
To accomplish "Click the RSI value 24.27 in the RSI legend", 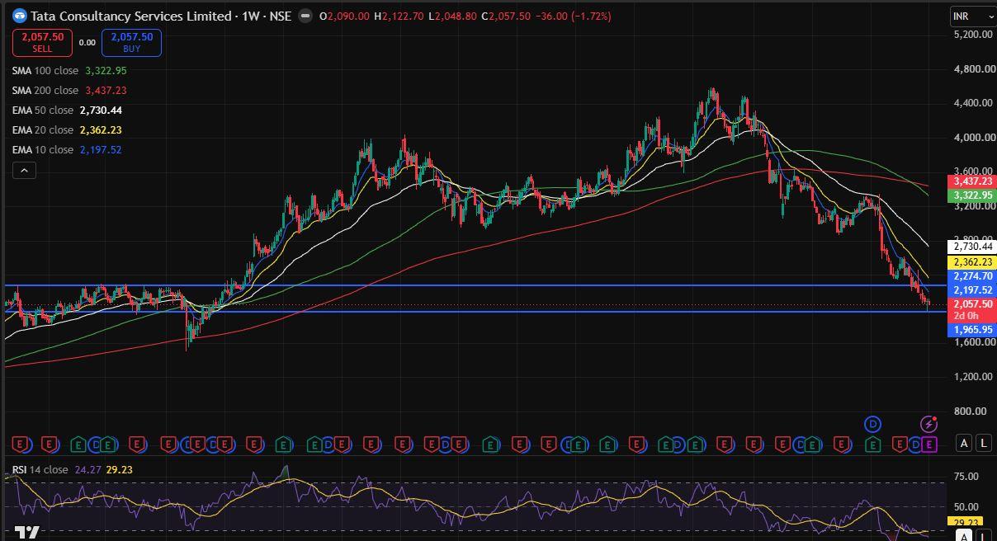I will [x=87, y=469].
